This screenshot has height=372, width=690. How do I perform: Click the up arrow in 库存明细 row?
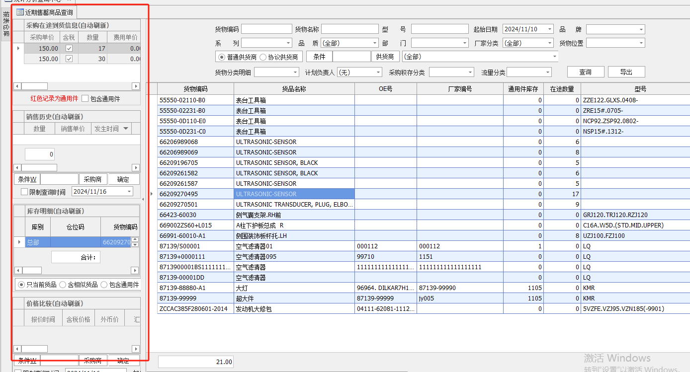tap(135, 240)
